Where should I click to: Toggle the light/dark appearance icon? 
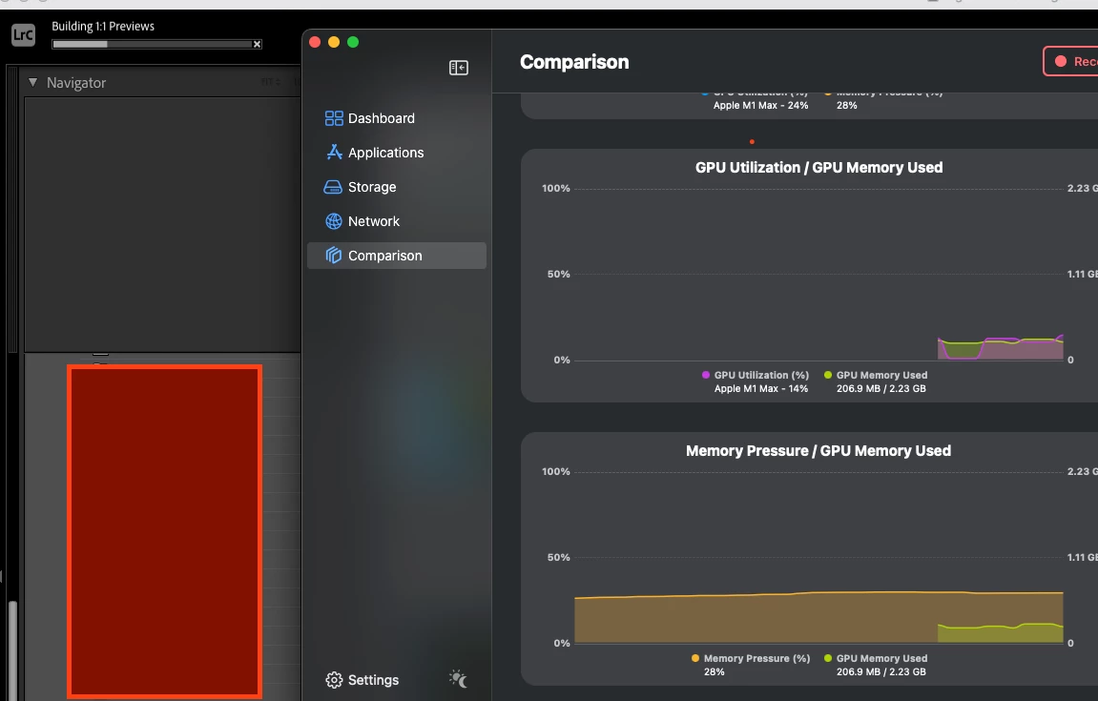coord(458,679)
